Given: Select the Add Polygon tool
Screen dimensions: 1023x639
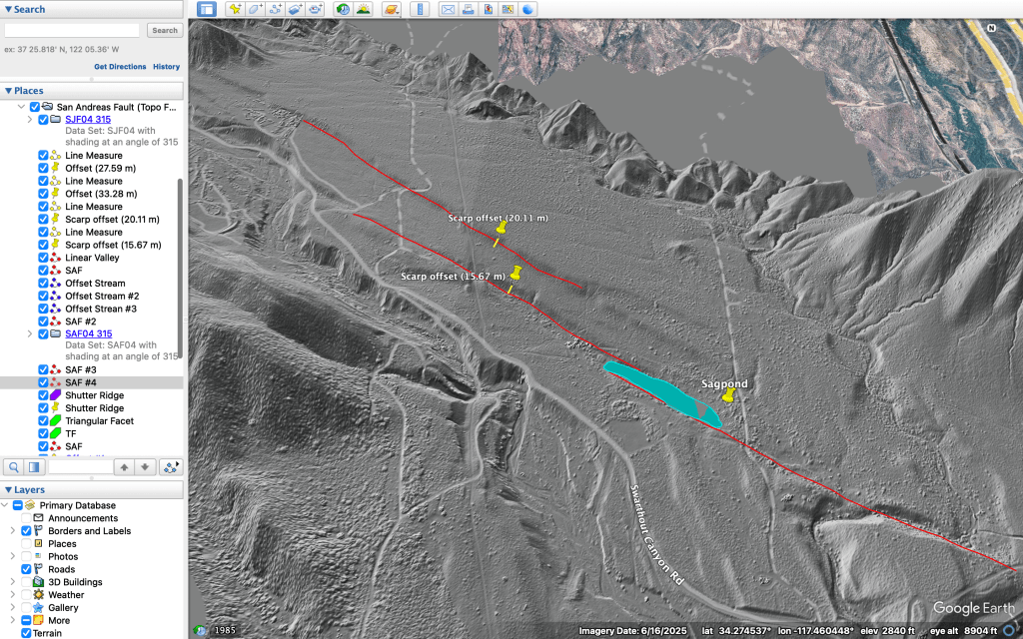Looking at the screenshot, I should click(255, 9).
